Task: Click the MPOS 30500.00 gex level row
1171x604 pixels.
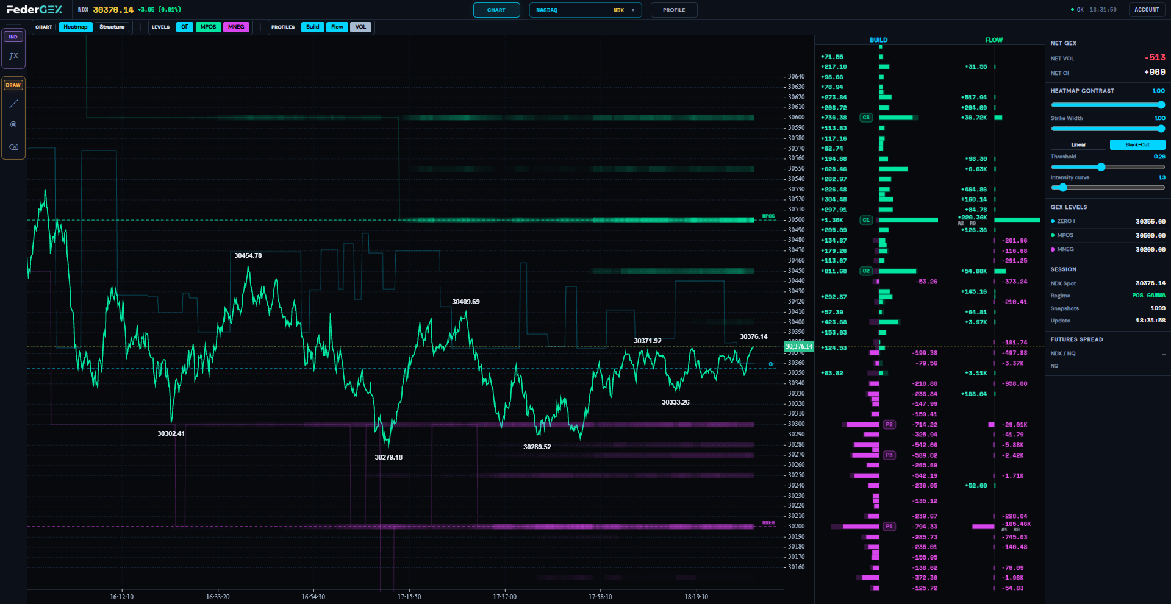Action: [x=1108, y=236]
